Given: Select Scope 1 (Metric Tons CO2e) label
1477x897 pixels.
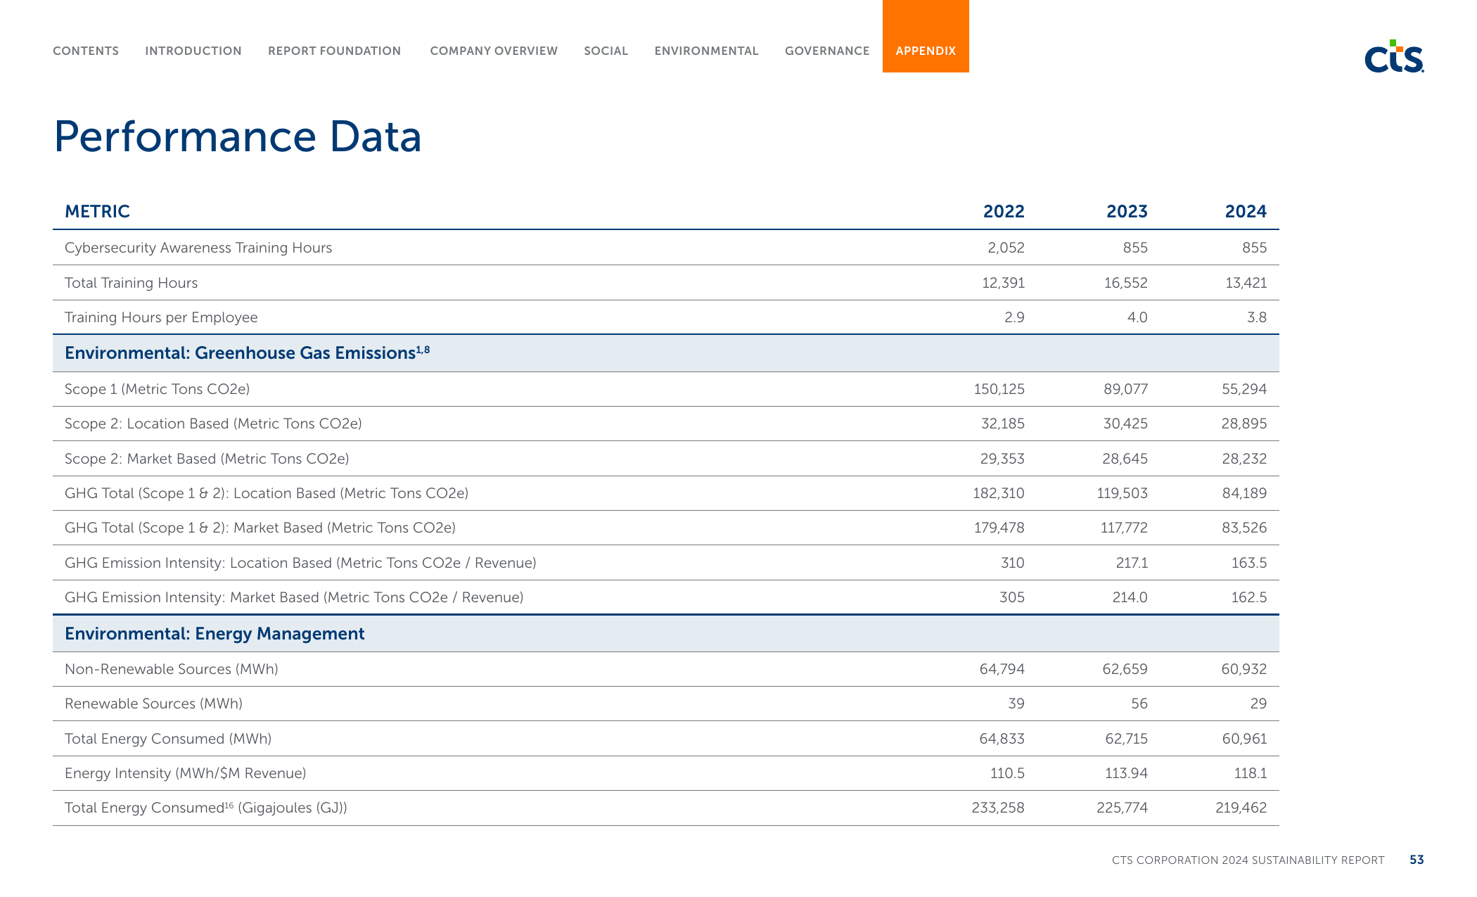Looking at the screenshot, I should coord(157,389).
